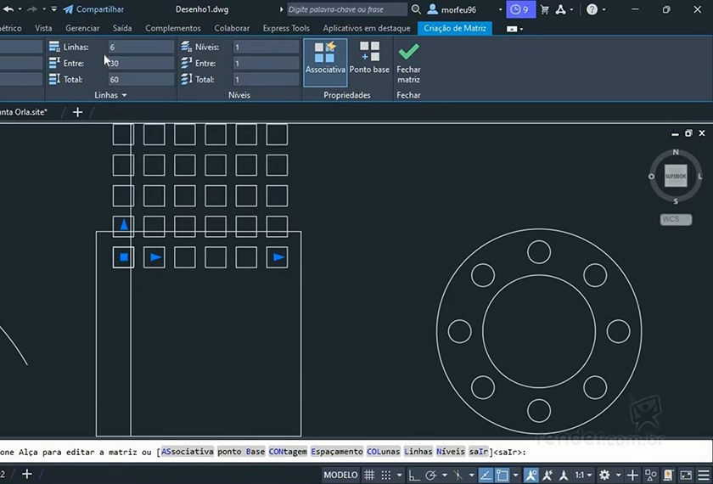Open the help question mark icon
The height and width of the screenshot is (484, 713).
pyautogui.click(x=592, y=9)
